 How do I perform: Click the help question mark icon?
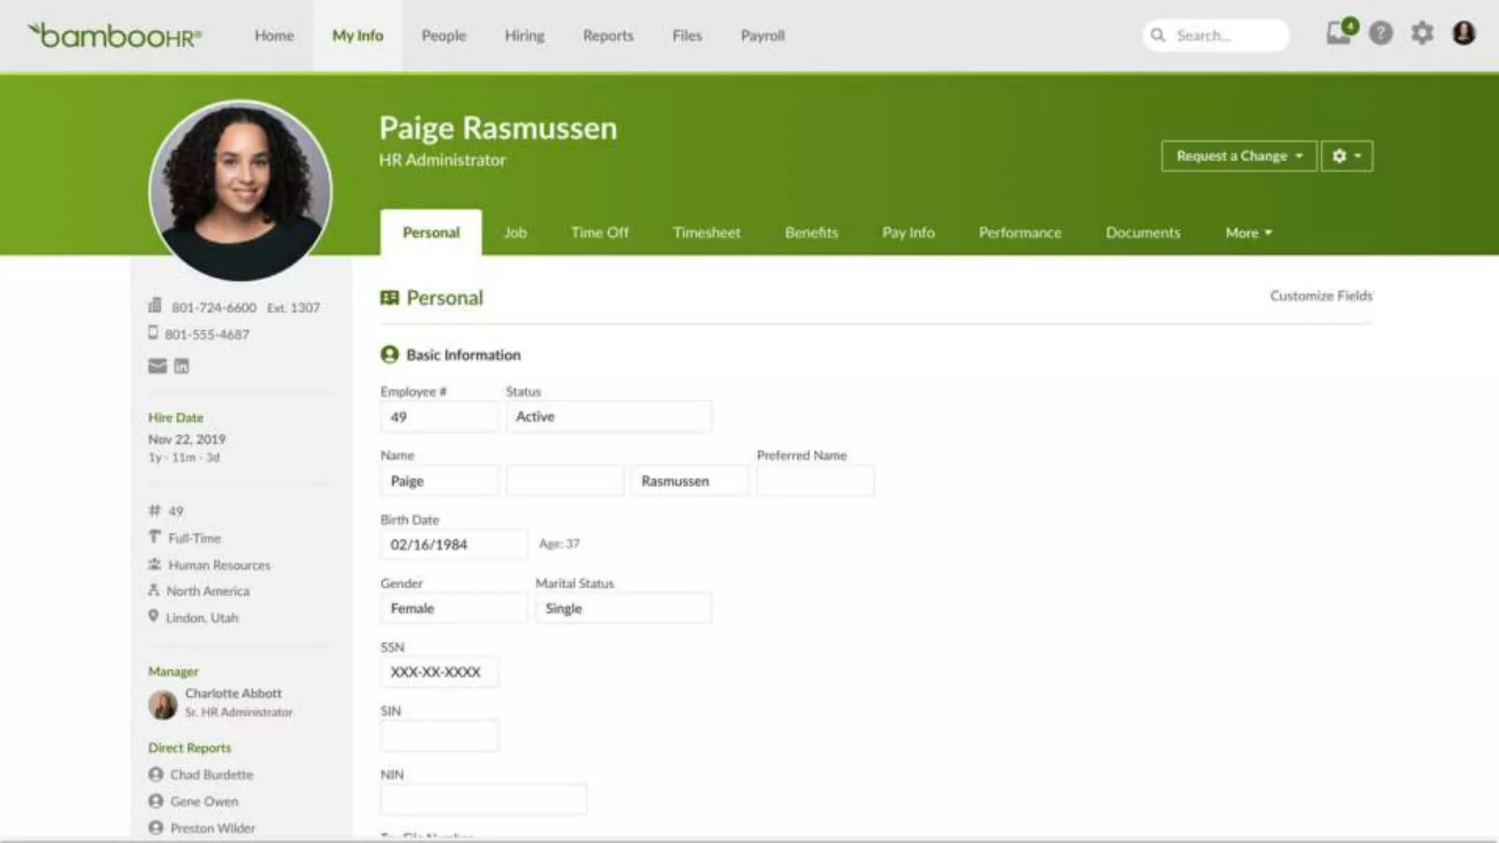[1380, 34]
